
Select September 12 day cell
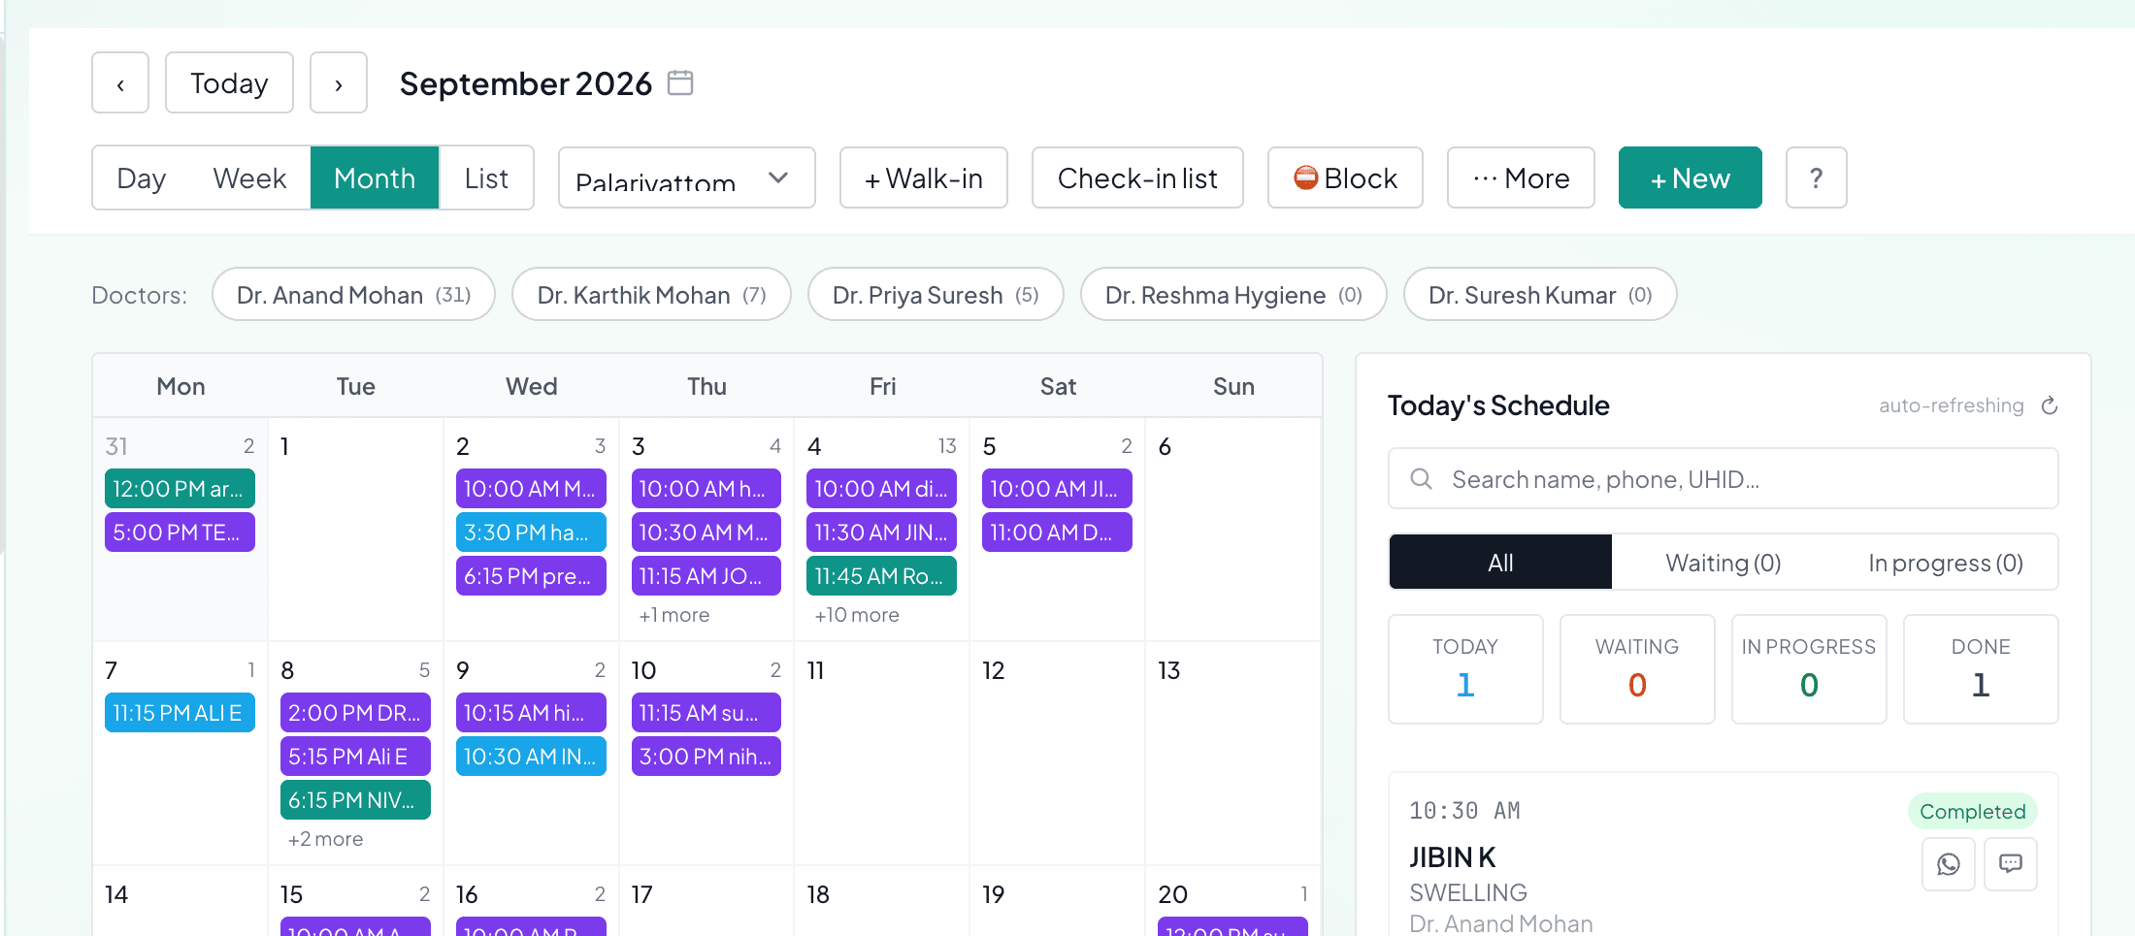1057,754
